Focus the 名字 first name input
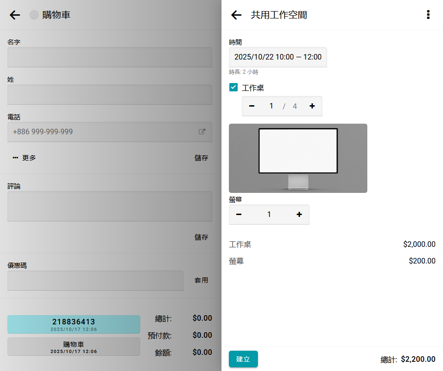 (110, 57)
